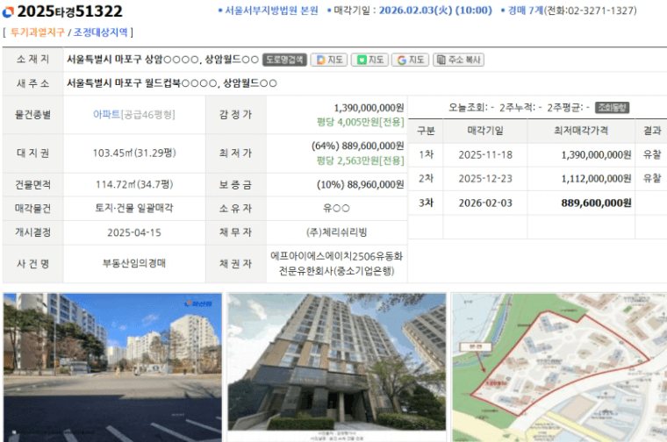The height and width of the screenshot is (442, 667).
Task: Click the 3차 row date 2026-02-03
Action: point(485,203)
